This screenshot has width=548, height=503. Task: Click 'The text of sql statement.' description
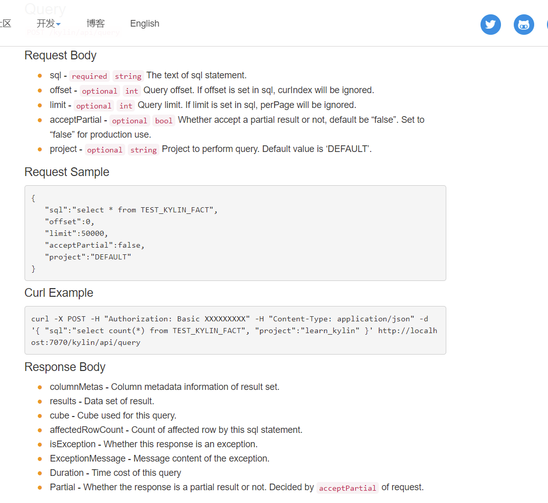coord(196,75)
